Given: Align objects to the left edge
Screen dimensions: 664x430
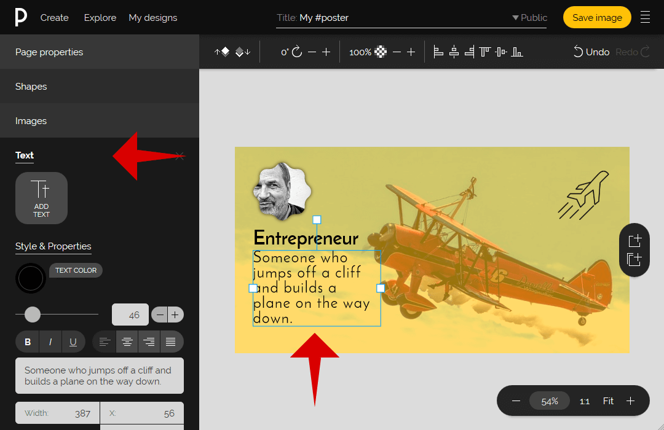Looking at the screenshot, I should click(x=438, y=52).
